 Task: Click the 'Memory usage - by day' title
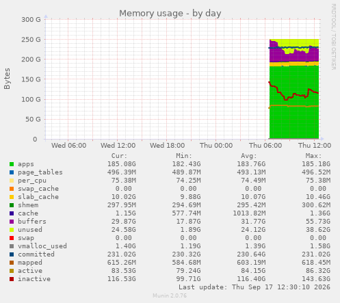point(170,13)
